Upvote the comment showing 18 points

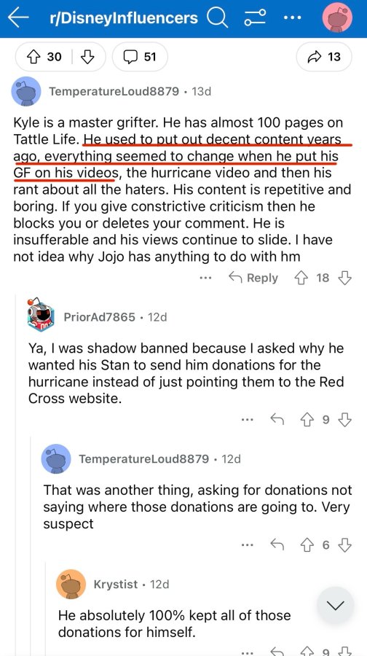(301, 278)
